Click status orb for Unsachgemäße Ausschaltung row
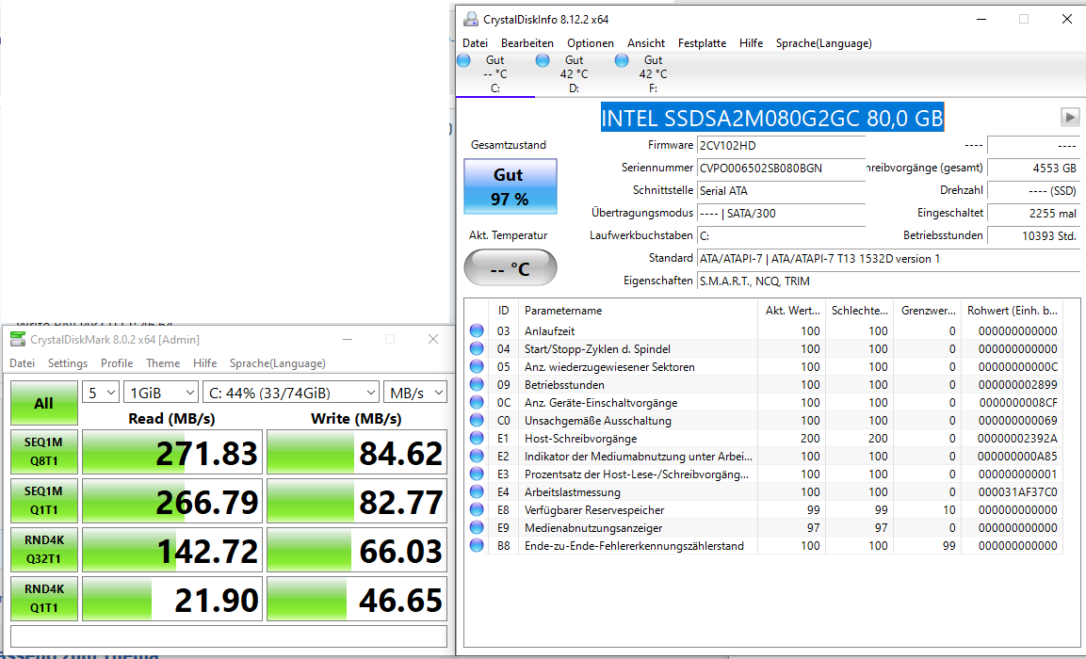 [x=477, y=420]
